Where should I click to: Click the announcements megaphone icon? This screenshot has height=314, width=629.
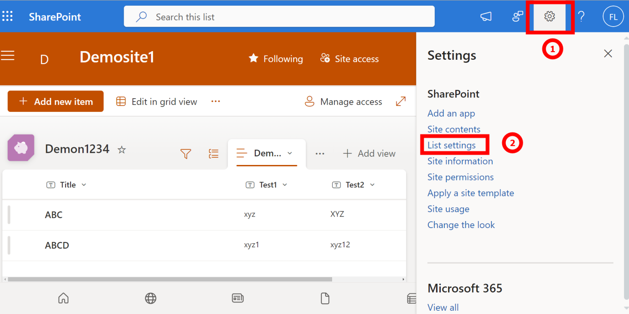click(x=486, y=16)
